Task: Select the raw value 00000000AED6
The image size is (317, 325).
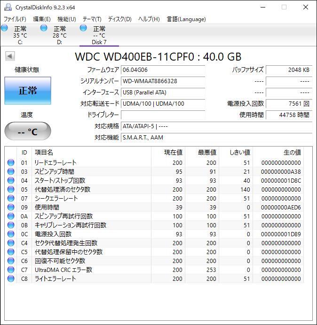Action: pyautogui.click(x=281, y=207)
